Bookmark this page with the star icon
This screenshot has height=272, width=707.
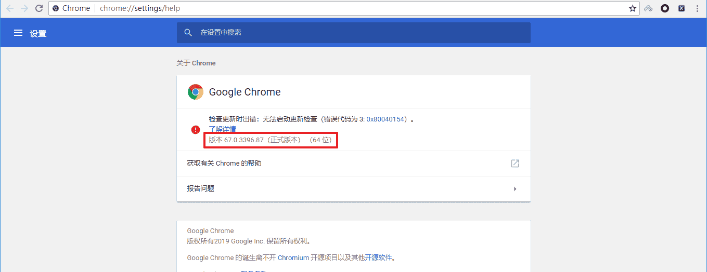pos(632,8)
